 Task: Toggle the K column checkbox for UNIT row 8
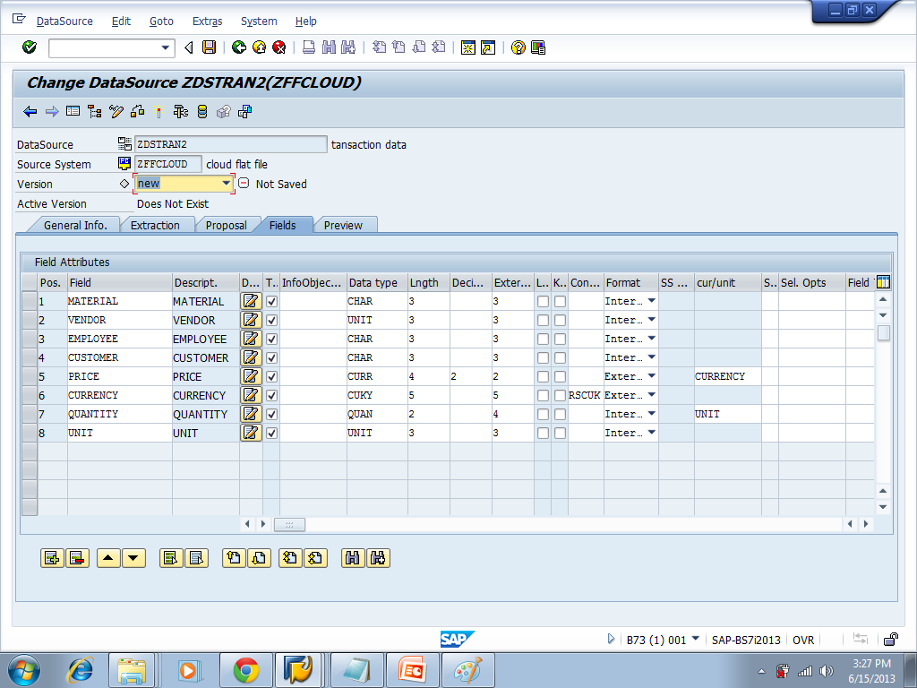tap(561, 433)
